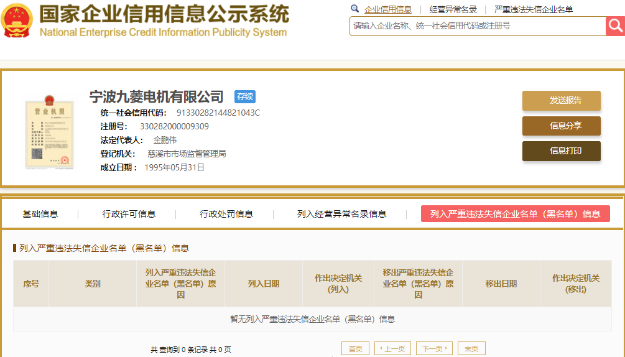Image resolution: width=625 pixels, height=357 pixels.
Task: Switch to the 列入经营异常名录信息 tab
Action: click(341, 214)
